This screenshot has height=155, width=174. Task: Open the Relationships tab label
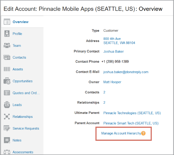tap(23, 117)
